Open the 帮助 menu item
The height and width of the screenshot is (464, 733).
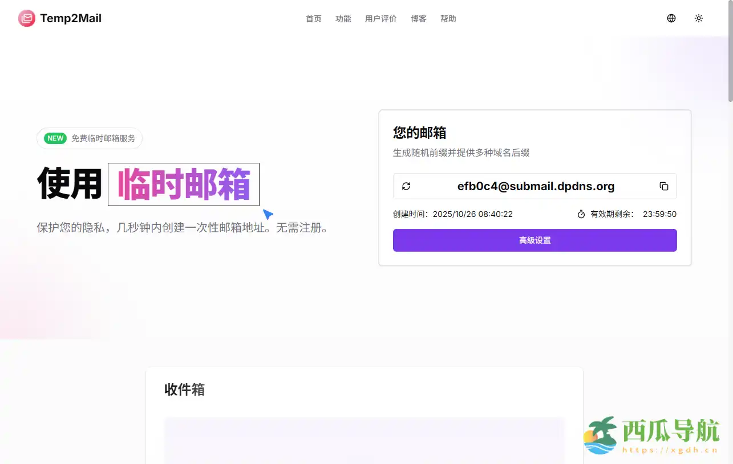click(448, 19)
